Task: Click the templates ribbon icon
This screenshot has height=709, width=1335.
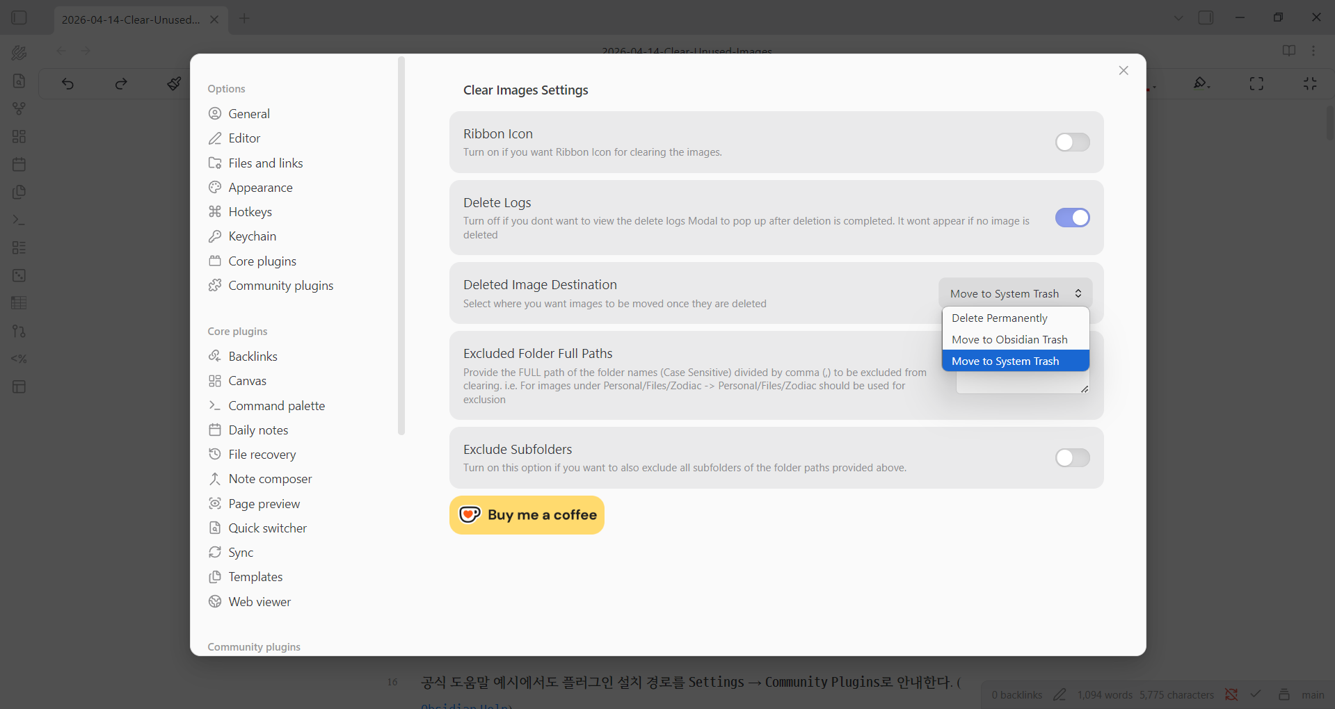Action: click(19, 192)
